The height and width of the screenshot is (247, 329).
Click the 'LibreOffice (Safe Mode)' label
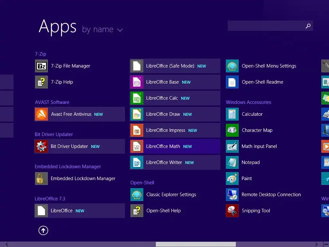[170, 66]
